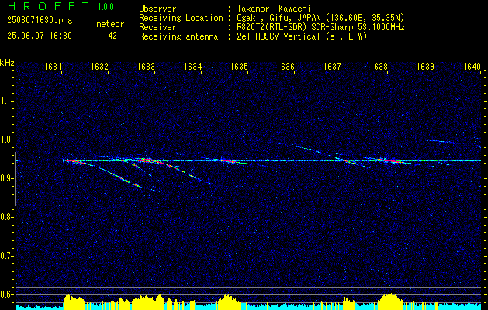Viewport: 488px width, 310px height.
Task: Click the date 25.06.07 16:30
Action: [x=40, y=36]
